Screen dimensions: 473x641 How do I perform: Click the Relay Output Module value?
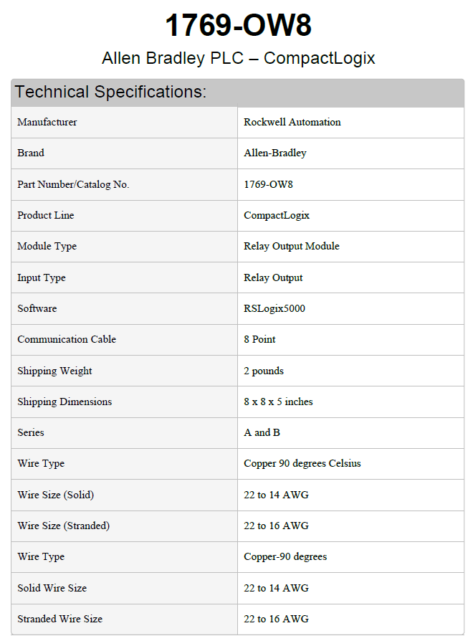click(292, 247)
